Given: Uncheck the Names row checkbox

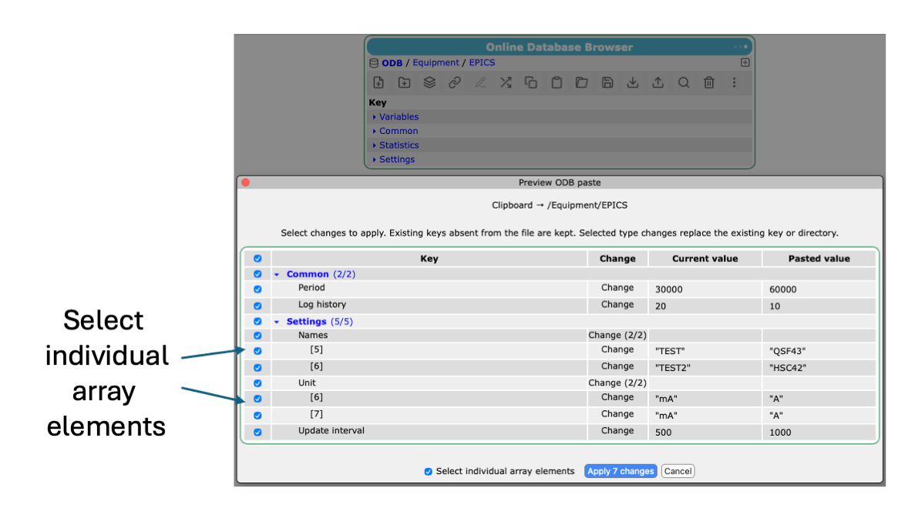Looking at the screenshot, I should 257,335.
